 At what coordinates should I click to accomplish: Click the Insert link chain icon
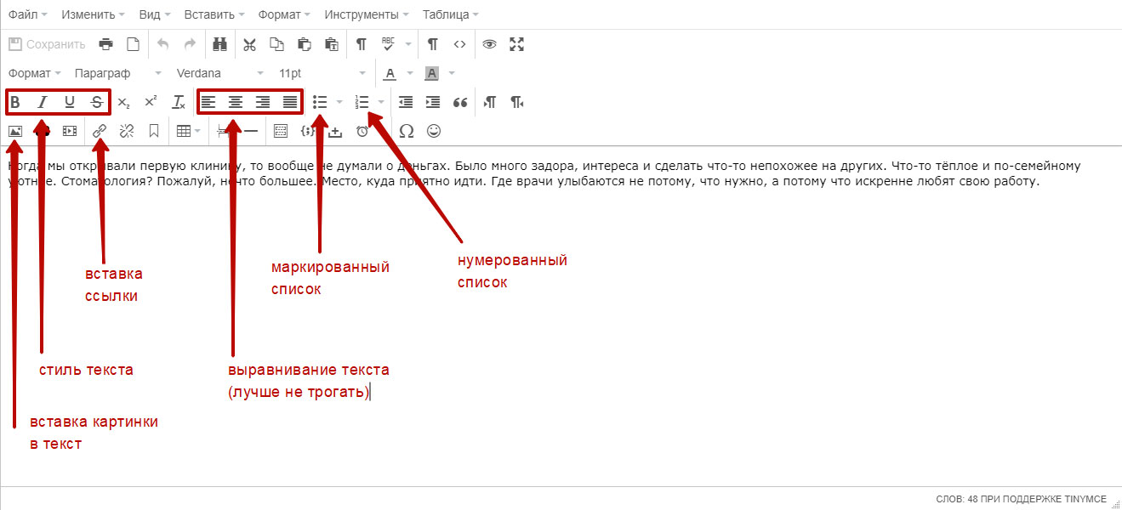[100, 131]
